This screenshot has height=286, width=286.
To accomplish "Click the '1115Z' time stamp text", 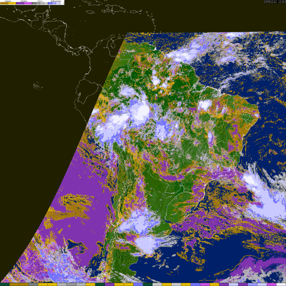I will 282,2.
